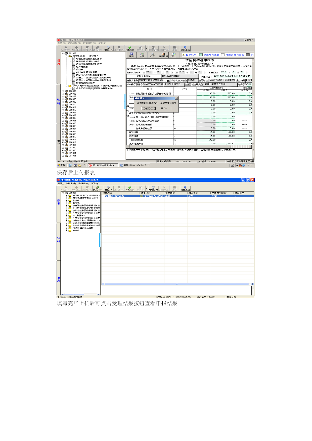Expand the 200901 tree node

tap(63, 113)
